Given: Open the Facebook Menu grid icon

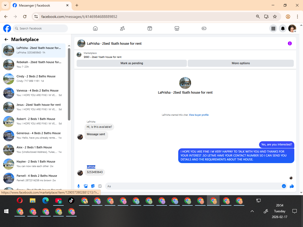Looking at the screenshot, I should point(273,29).
